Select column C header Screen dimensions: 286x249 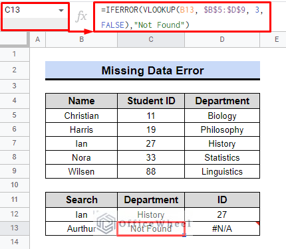[151, 39]
